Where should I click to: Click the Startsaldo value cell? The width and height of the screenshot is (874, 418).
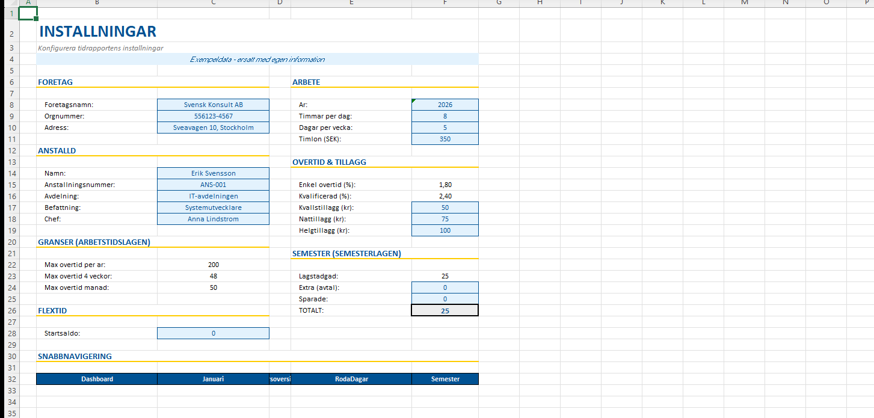(x=213, y=333)
